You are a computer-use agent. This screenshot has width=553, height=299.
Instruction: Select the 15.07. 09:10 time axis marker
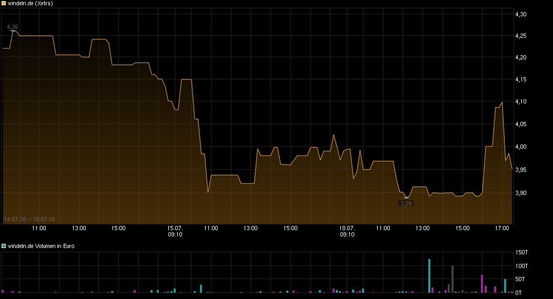click(x=175, y=231)
